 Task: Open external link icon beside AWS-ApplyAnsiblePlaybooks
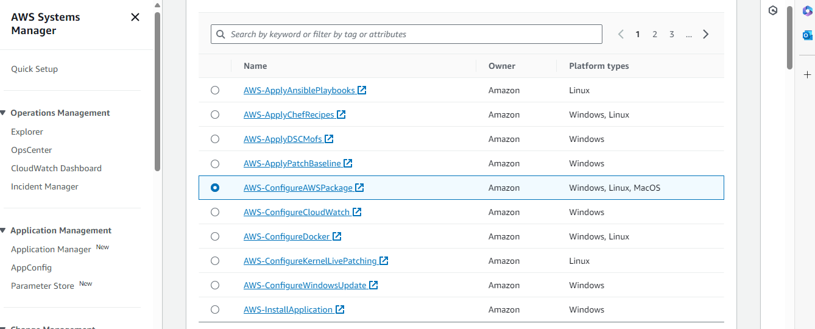tap(362, 90)
